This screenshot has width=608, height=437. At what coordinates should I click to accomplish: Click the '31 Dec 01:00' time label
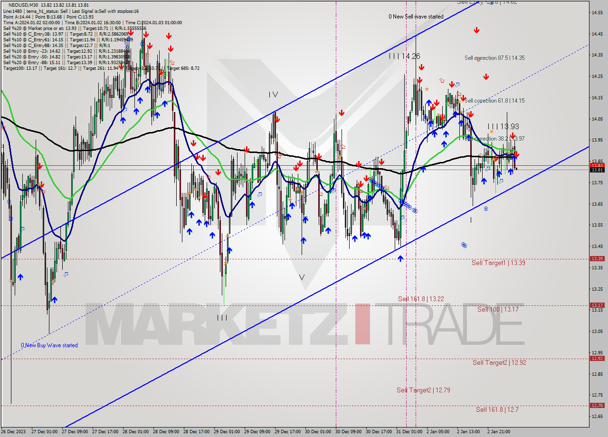point(410,432)
